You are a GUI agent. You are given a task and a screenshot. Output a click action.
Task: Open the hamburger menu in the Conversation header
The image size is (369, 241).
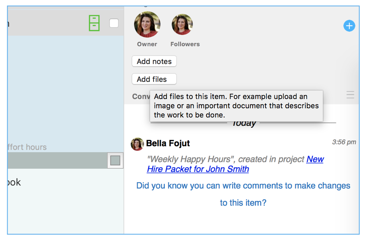350,95
